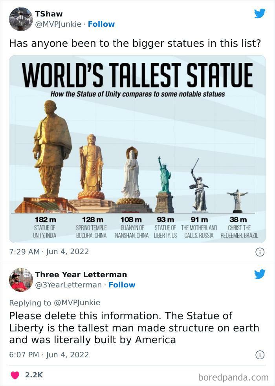Screen dimensions: 275x386
Task: Click the Twitter bird icon on Letterman's reply
Action: 260,274
